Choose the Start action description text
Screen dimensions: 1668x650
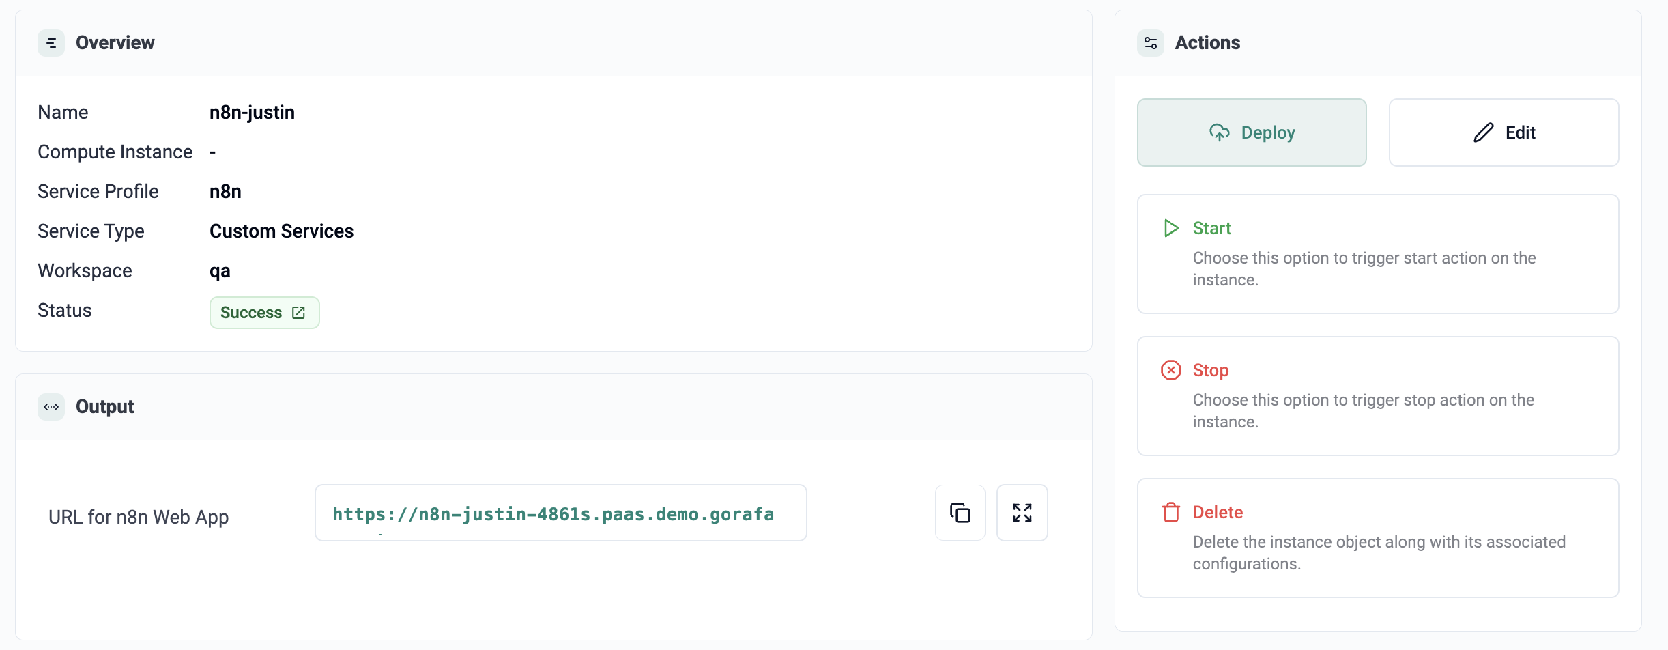click(1364, 269)
